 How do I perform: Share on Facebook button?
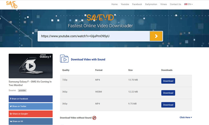31,99
